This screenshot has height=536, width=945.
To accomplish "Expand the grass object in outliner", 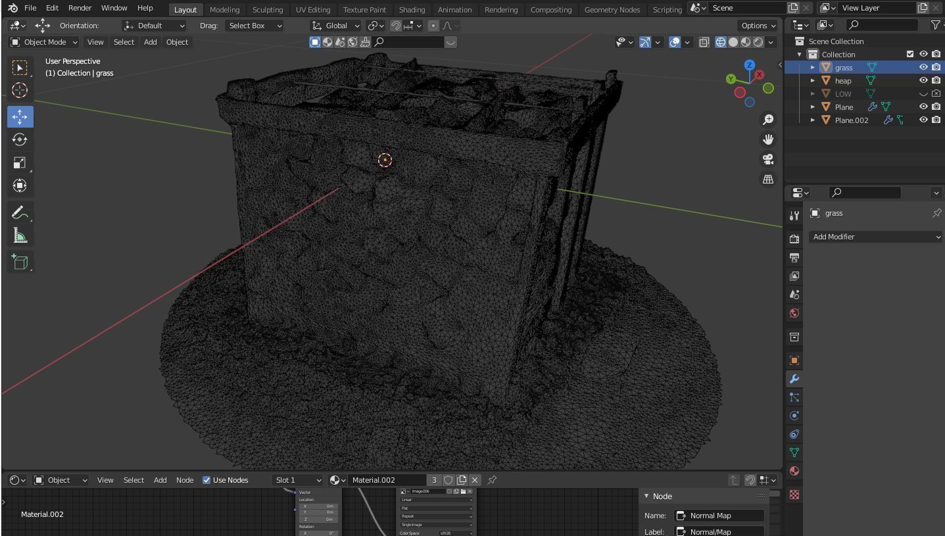I will click(x=813, y=67).
